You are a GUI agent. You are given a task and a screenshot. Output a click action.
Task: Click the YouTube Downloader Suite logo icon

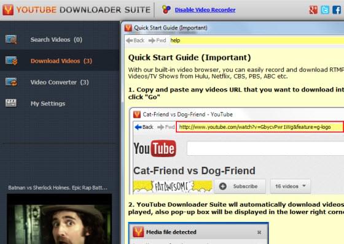(8, 10)
